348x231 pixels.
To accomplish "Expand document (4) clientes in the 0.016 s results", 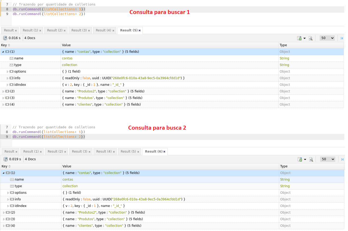I will 3,105.
